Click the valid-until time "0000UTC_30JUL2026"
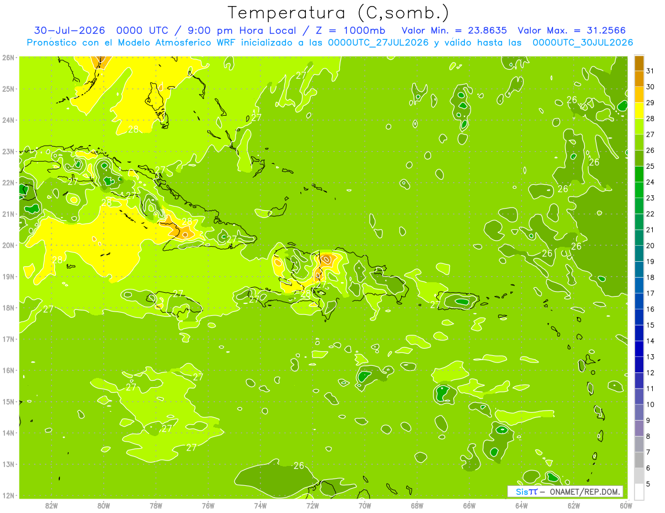This screenshot has width=665, height=513. coord(582,43)
